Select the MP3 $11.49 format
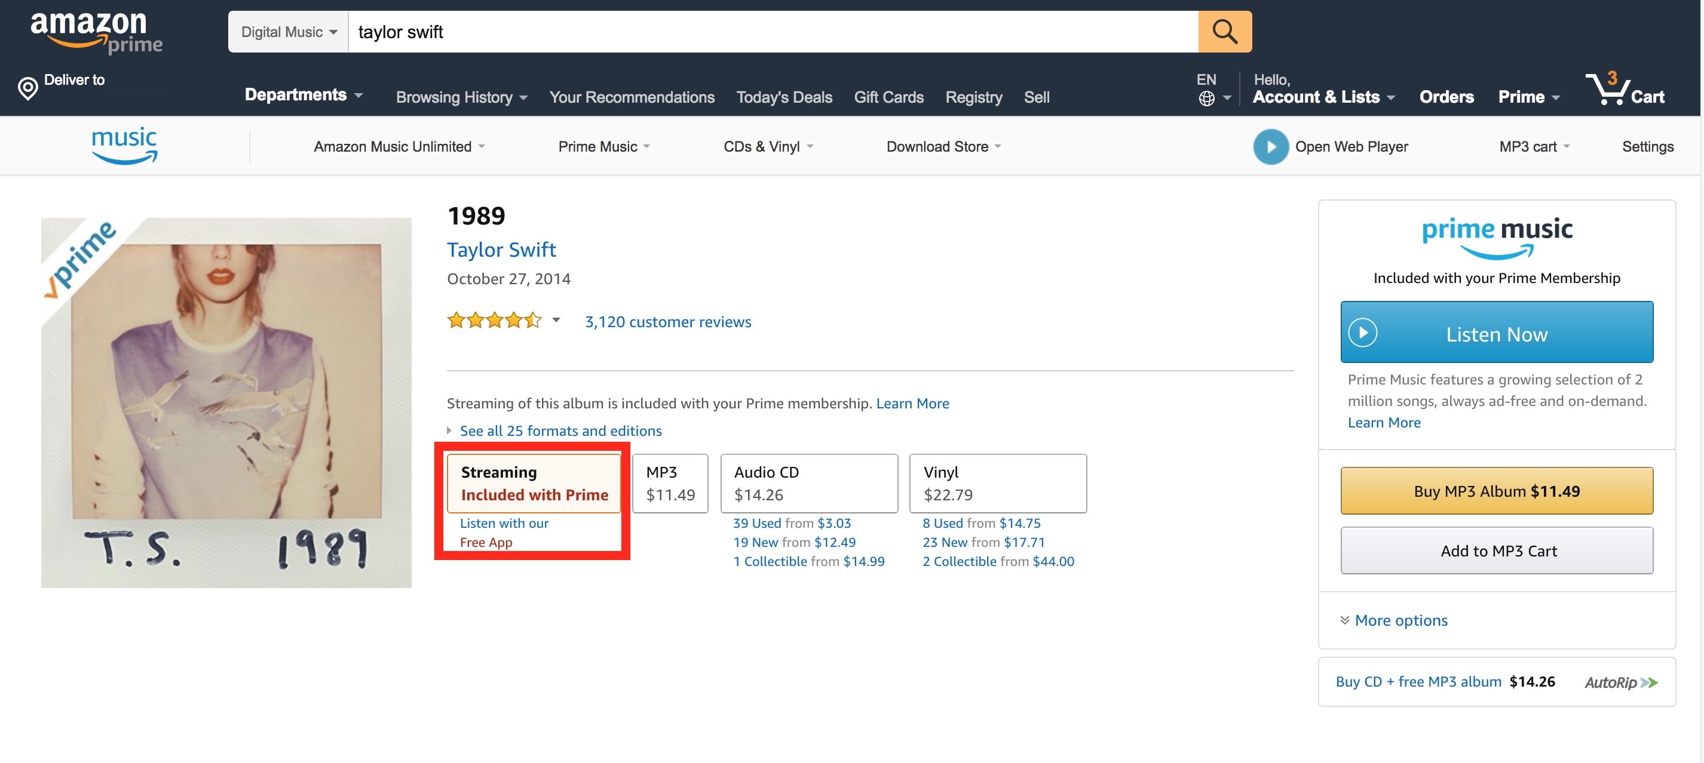The height and width of the screenshot is (763, 1704). [670, 484]
